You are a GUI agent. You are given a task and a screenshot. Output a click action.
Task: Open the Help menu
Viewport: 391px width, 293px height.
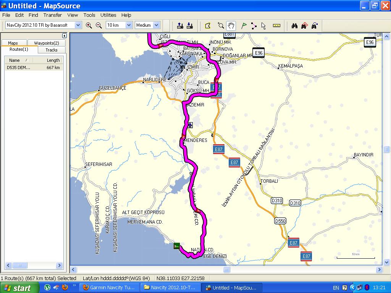tap(126, 15)
